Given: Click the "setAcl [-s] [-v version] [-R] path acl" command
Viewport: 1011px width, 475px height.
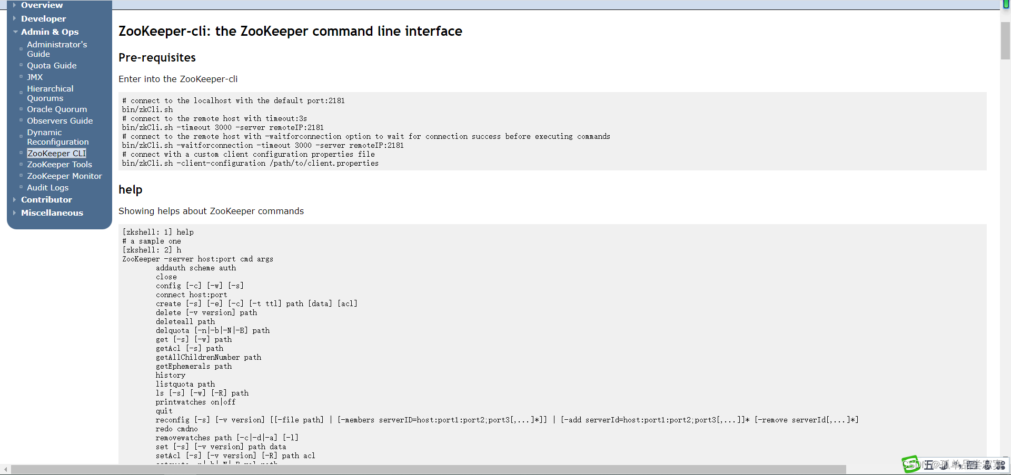Looking at the screenshot, I should (235, 456).
